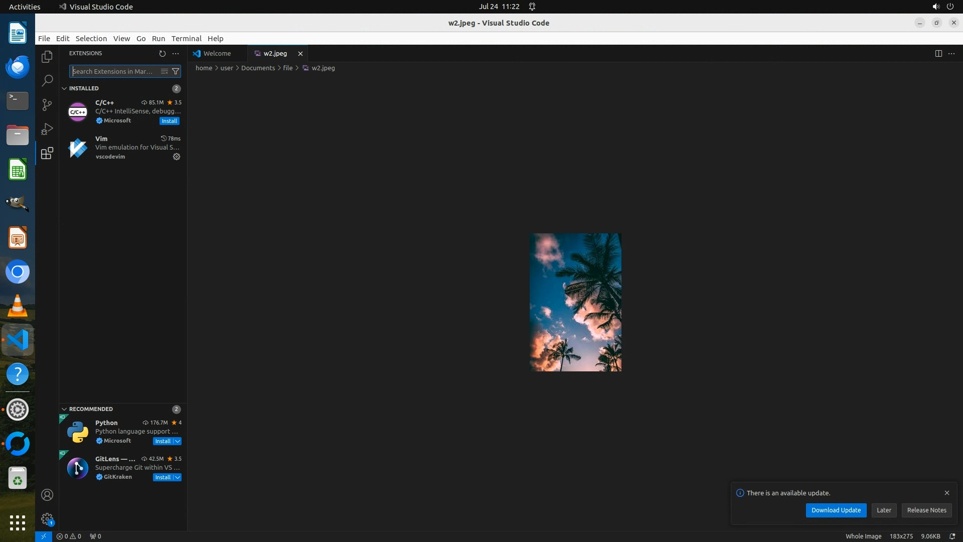Click the Search Extensions in Marketplace field
Viewport: 963px width, 542px height.
[x=114, y=71]
